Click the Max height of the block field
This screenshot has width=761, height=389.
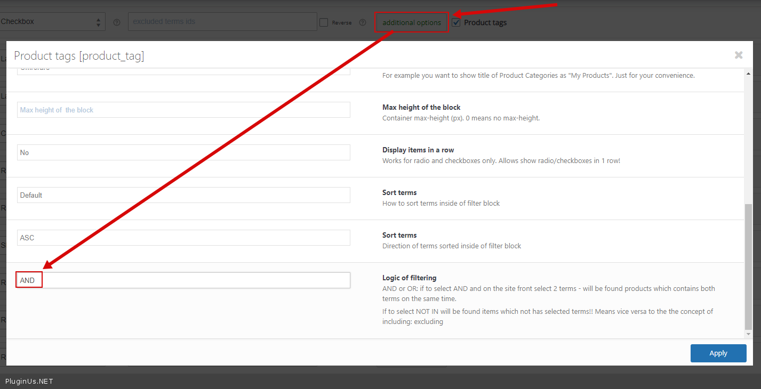183,110
